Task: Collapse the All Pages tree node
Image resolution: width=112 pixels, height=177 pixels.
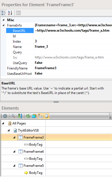Action: coord(3,123)
